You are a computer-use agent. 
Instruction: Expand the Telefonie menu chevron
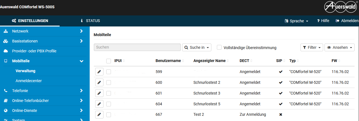81,90
